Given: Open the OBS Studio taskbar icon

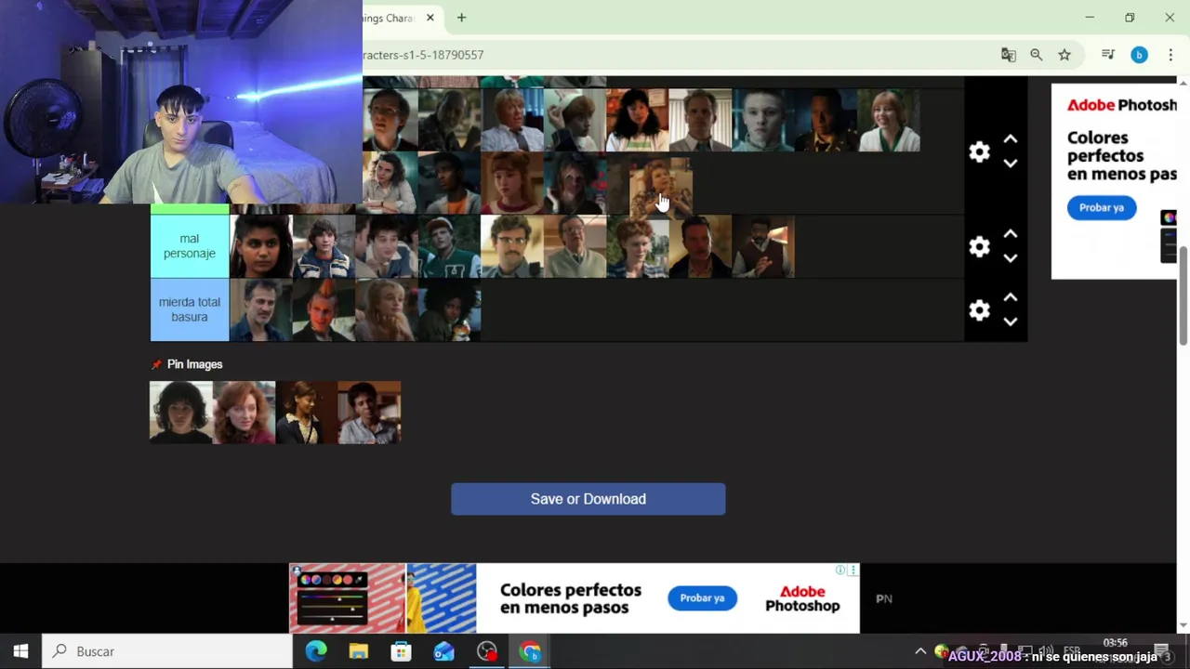Looking at the screenshot, I should point(487,651).
